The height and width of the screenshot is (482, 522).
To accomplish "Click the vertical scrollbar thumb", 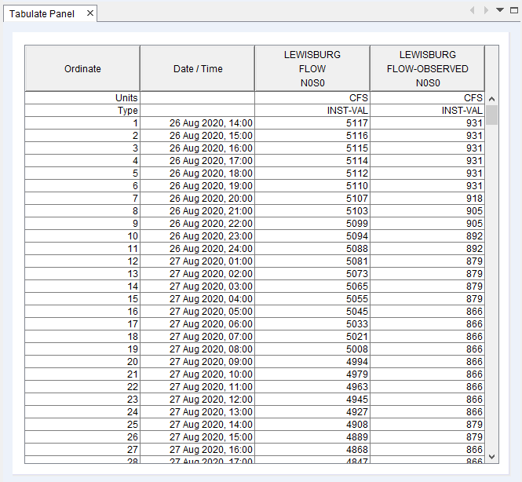I will pos(491,115).
